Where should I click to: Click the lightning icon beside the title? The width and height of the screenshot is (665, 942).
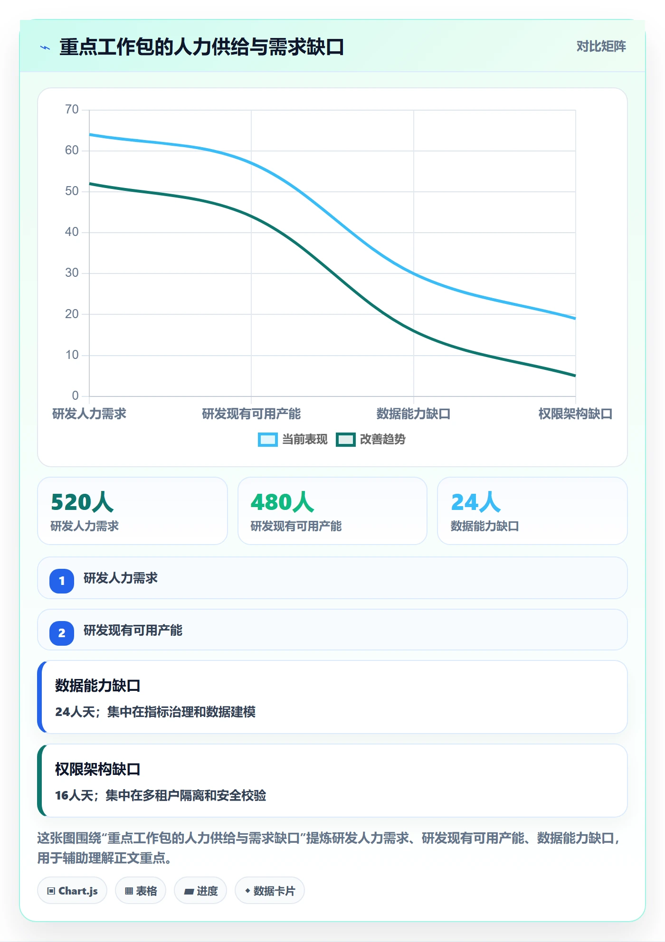click(45, 47)
